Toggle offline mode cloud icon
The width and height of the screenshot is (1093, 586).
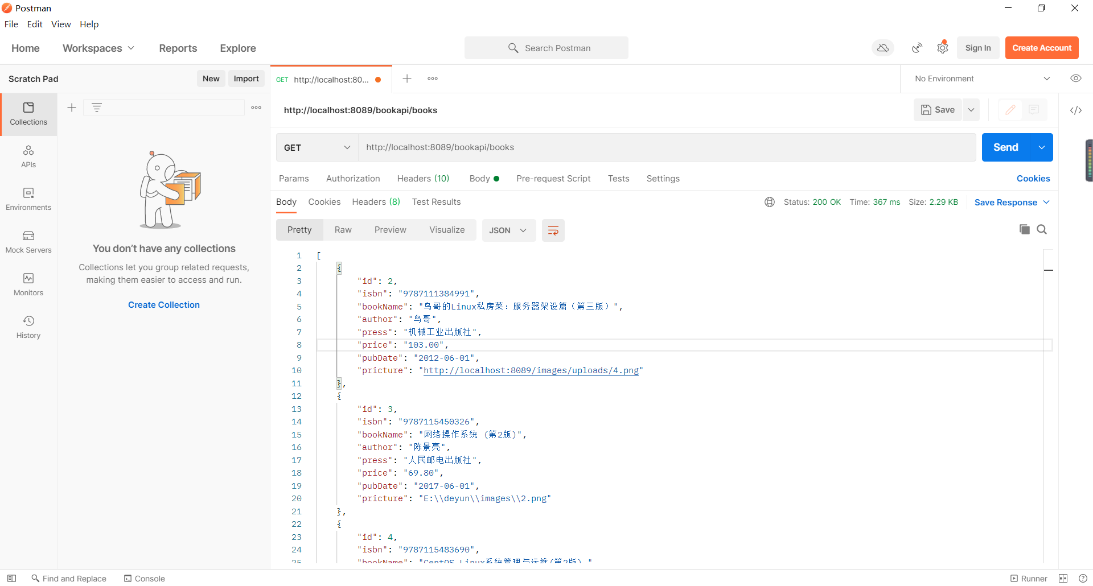coord(882,48)
